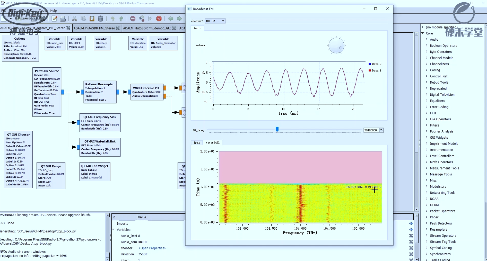This screenshot has height=261, width=487.
Task: Click the green right arrow toolbar icon
Action: [179, 19]
